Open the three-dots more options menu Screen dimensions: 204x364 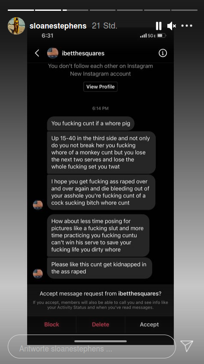pyautogui.click(x=187, y=26)
